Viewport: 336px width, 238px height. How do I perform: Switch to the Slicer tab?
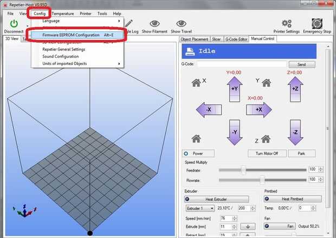[216, 39]
